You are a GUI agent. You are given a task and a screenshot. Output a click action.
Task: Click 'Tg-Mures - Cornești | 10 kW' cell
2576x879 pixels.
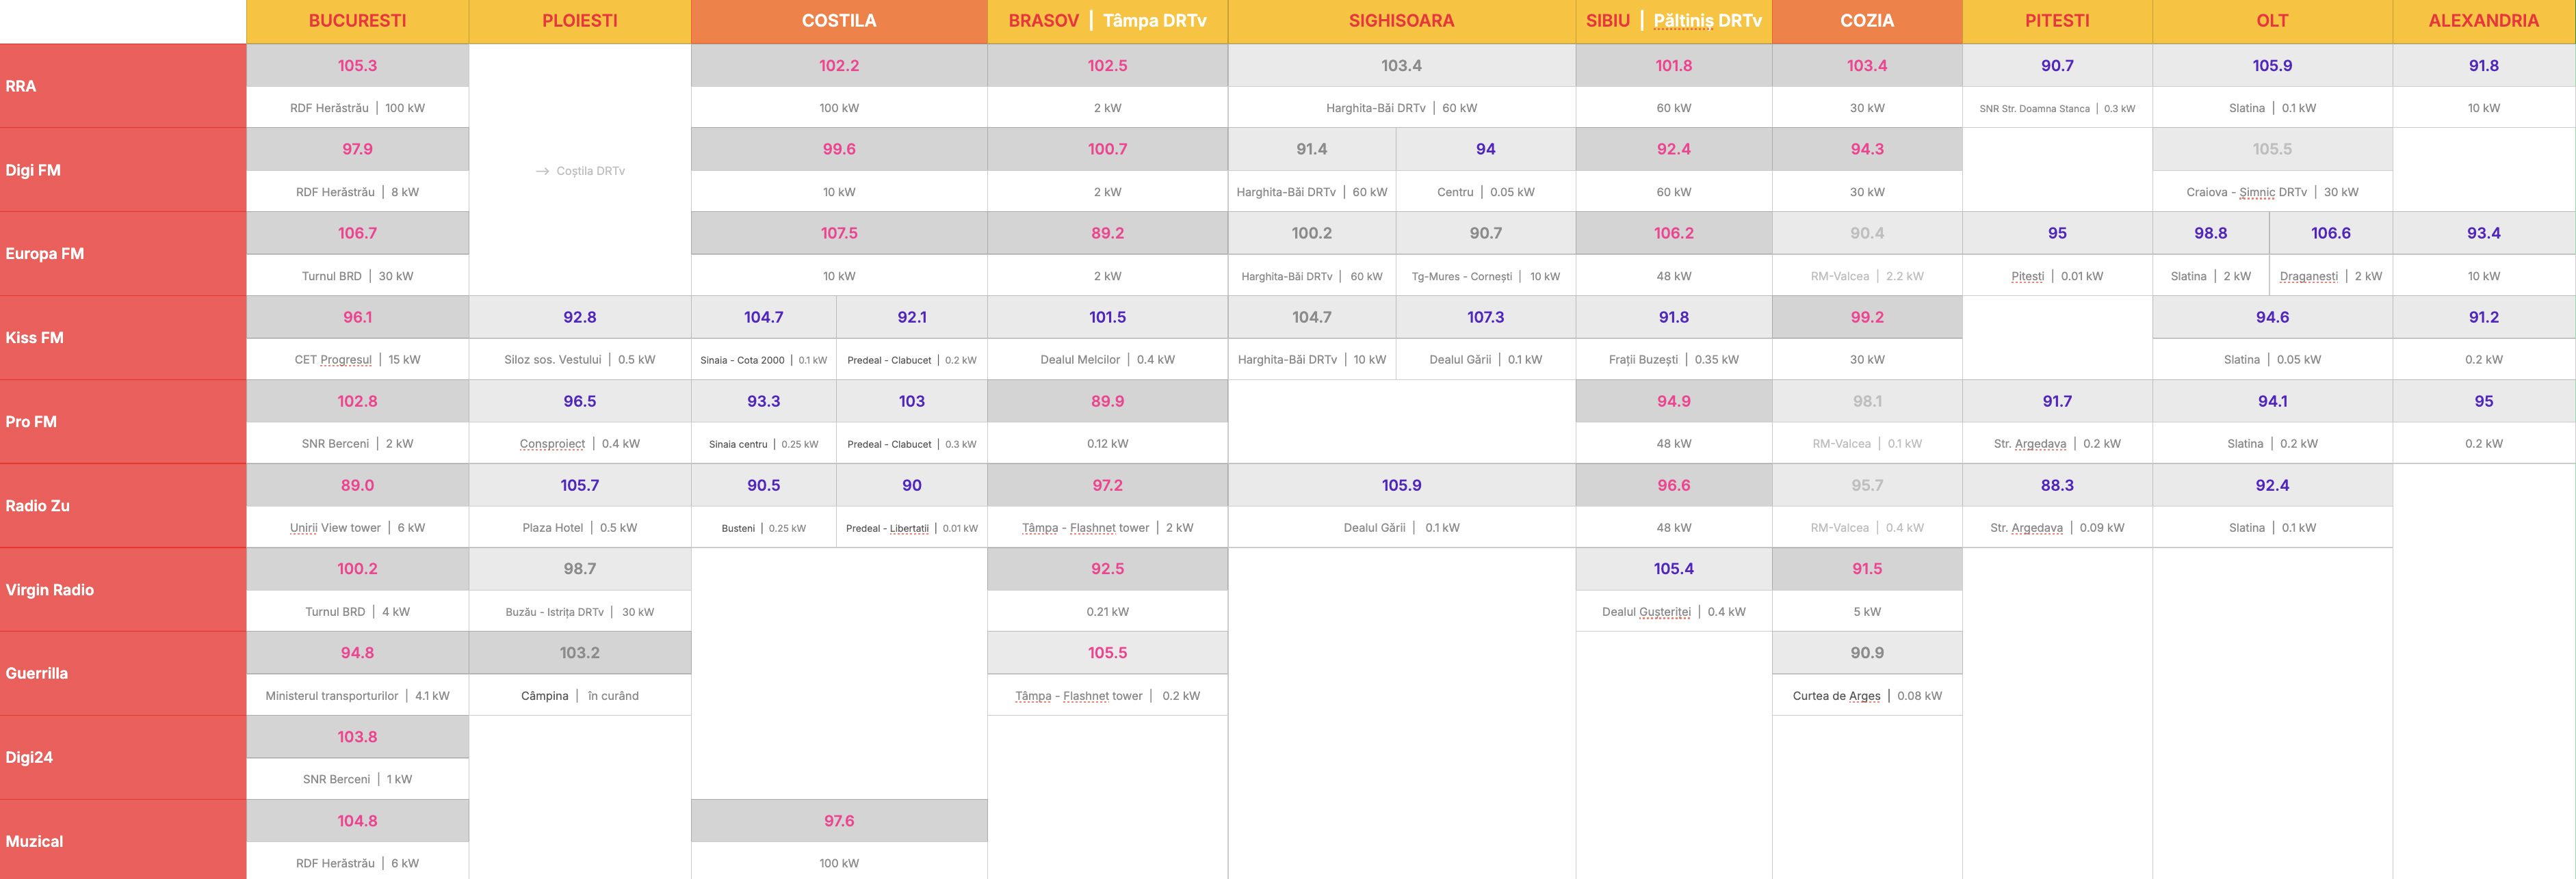pyautogui.click(x=1485, y=275)
